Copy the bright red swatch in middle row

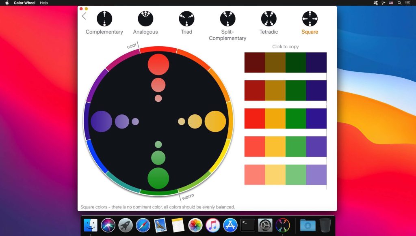point(255,118)
